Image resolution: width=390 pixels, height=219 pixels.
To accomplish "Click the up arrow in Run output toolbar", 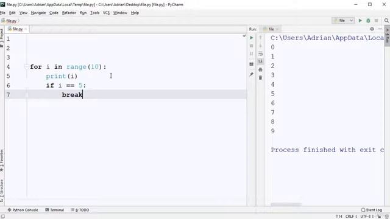I will pos(260,38).
